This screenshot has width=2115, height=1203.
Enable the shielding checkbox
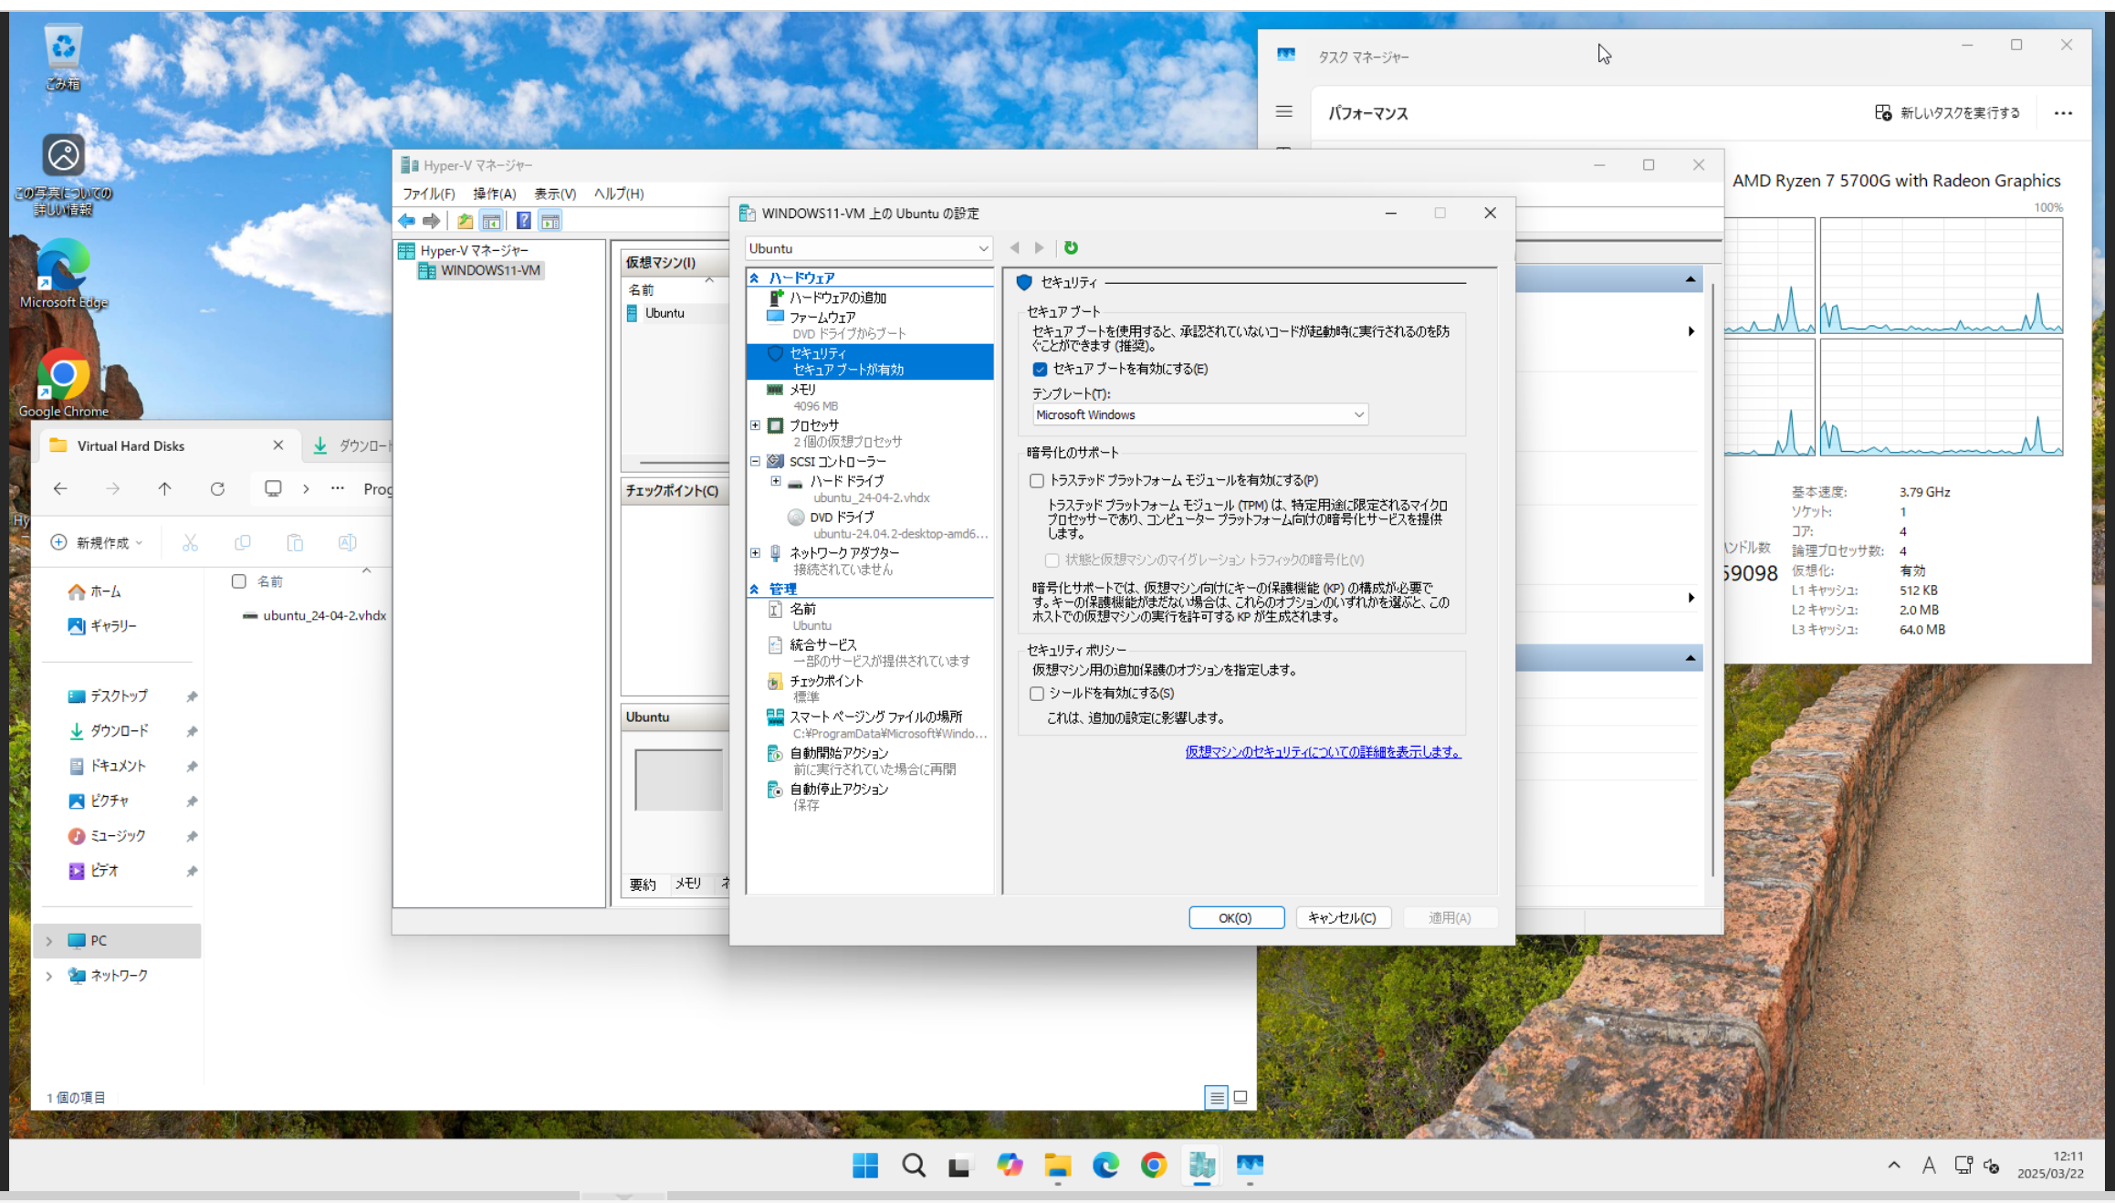[x=1037, y=694]
